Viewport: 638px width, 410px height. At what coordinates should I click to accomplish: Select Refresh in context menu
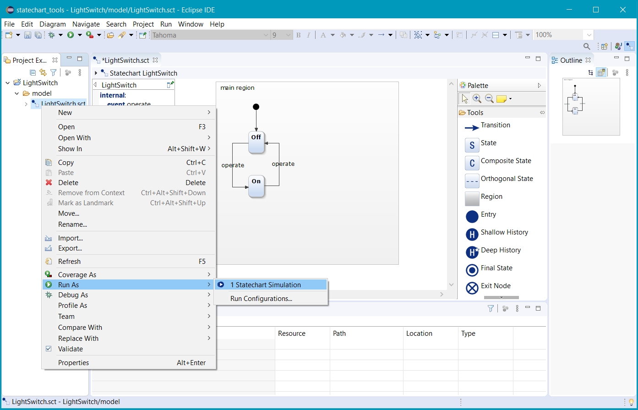tap(129, 262)
